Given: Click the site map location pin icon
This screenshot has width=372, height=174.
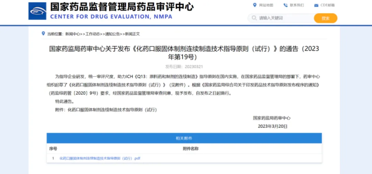Looking at the screenshot, I should click(x=255, y=5).
